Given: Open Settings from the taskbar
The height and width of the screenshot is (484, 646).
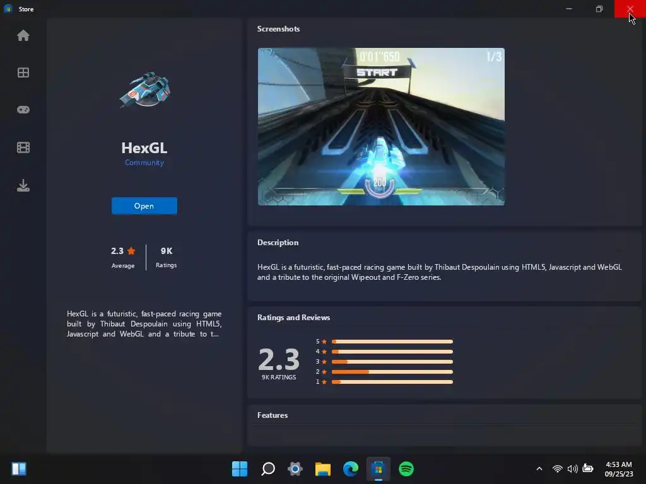Looking at the screenshot, I should click(295, 469).
